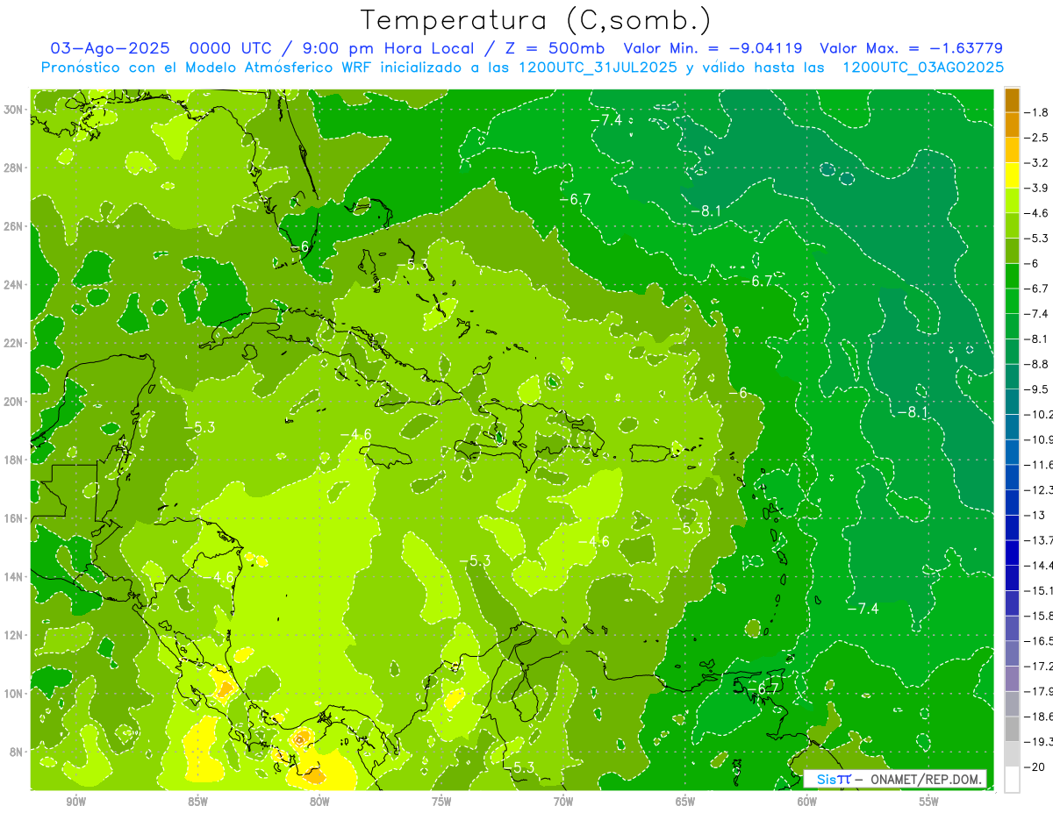Click the 60W longitude axis label
This screenshot has height=813, width=1053.
(807, 802)
